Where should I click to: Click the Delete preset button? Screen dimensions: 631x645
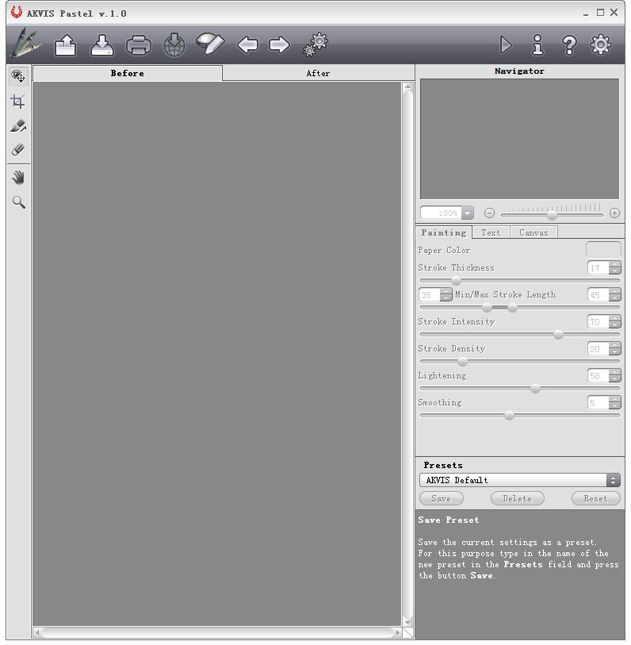(517, 498)
